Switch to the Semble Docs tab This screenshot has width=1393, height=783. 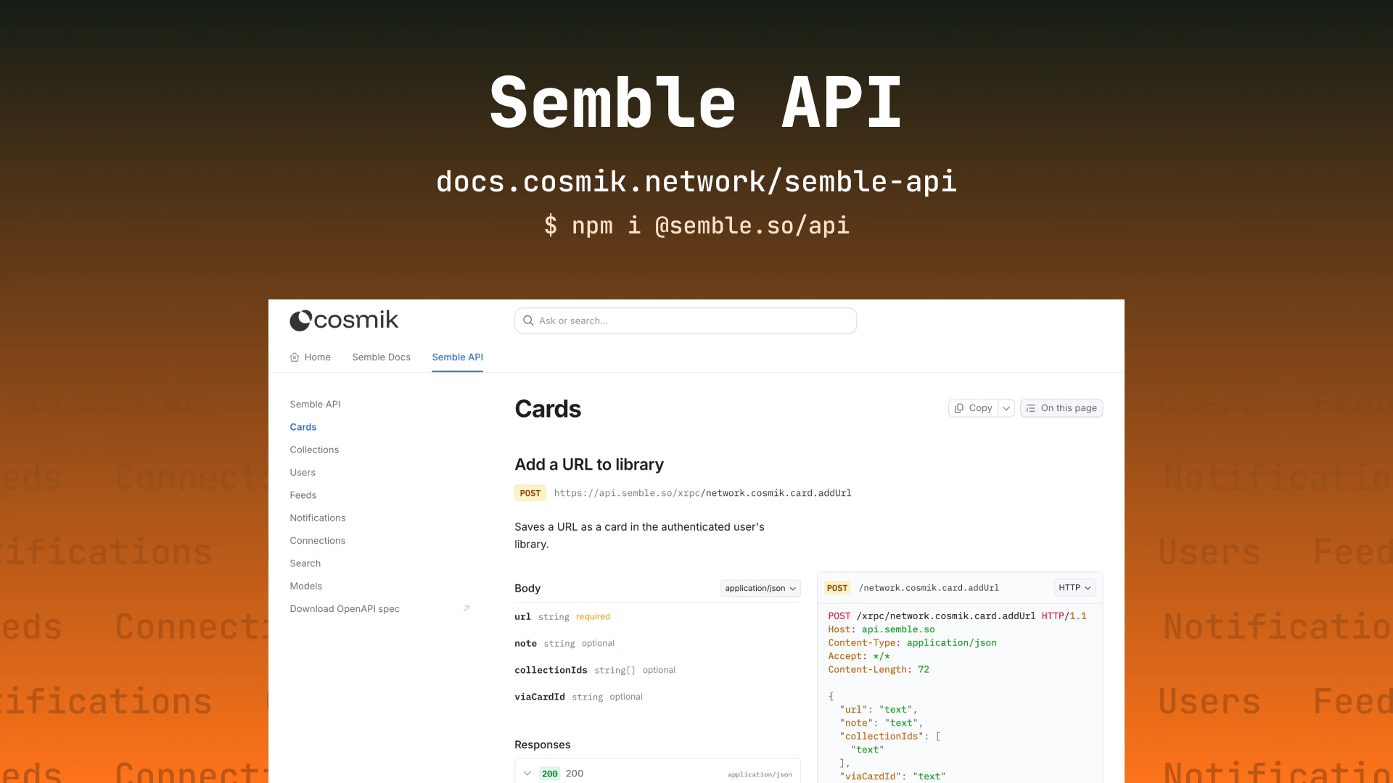tap(382, 357)
